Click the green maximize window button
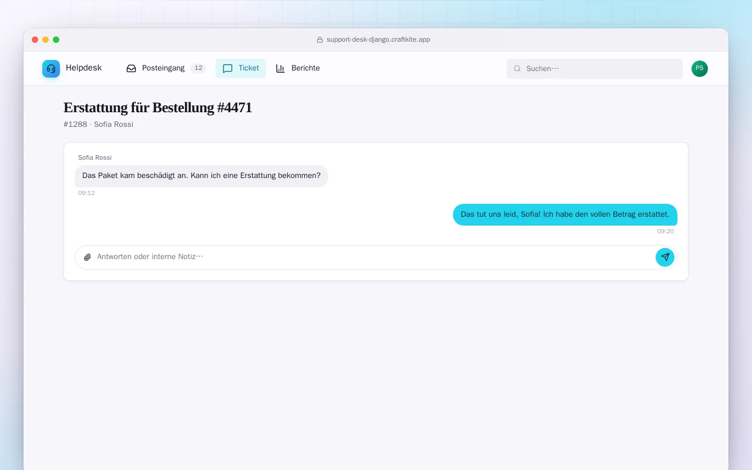Screen dimensions: 752x470 pos(56,39)
